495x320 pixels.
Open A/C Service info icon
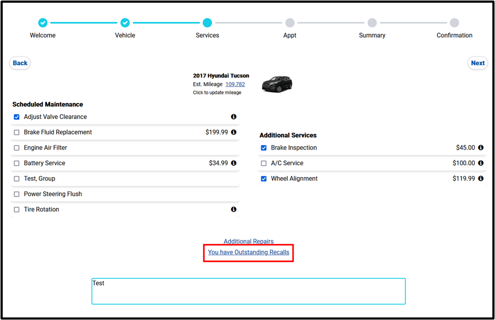click(480, 163)
